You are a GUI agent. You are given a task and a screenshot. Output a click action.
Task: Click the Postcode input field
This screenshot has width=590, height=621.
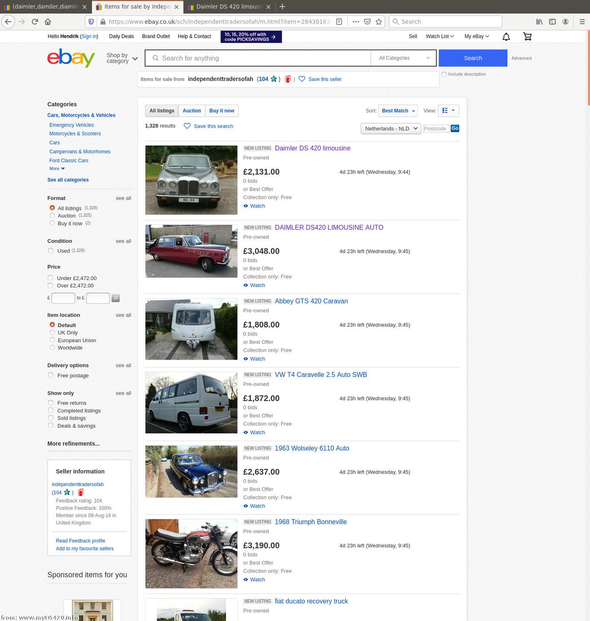436,129
